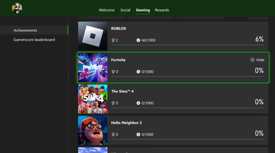Click Fortnite trophy achievements icon
Screen dimensions: 275x153
(113, 72)
